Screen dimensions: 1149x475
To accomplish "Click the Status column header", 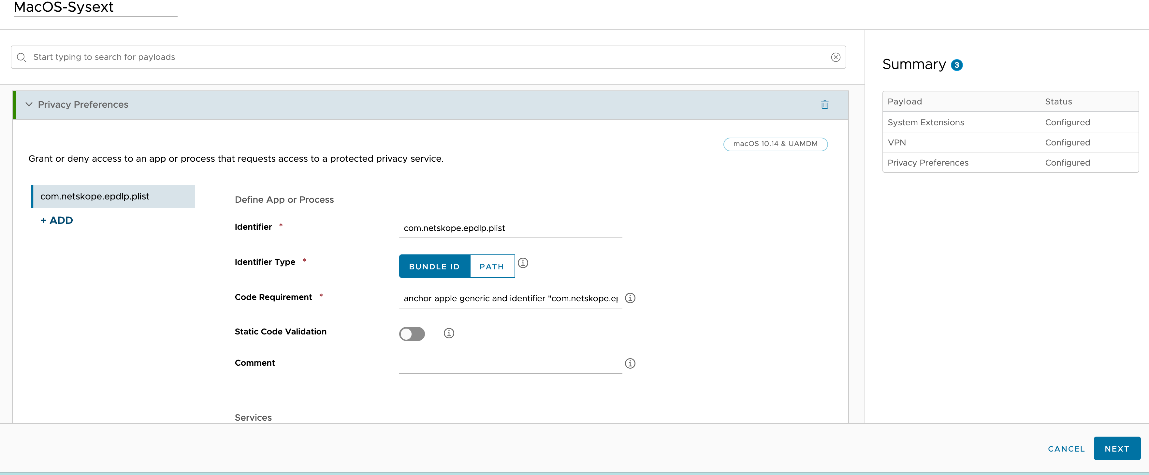I will click(x=1058, y=102).
